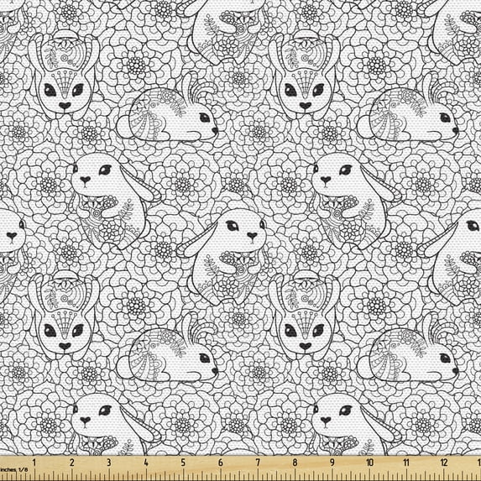Click ruler number 5

[183, 463]
